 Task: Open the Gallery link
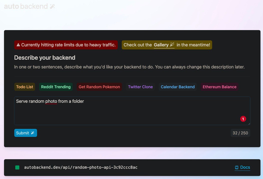[x=161, y=45]
